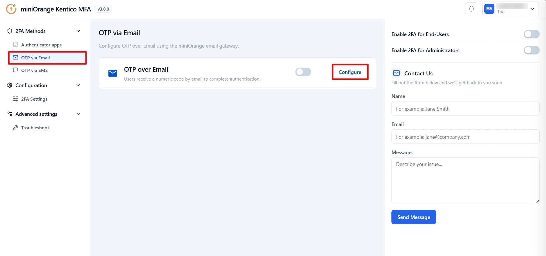Collapse the 2FA Methods section chevron
This screenshot has height=256, width=546.
click(x=78, y=31)
